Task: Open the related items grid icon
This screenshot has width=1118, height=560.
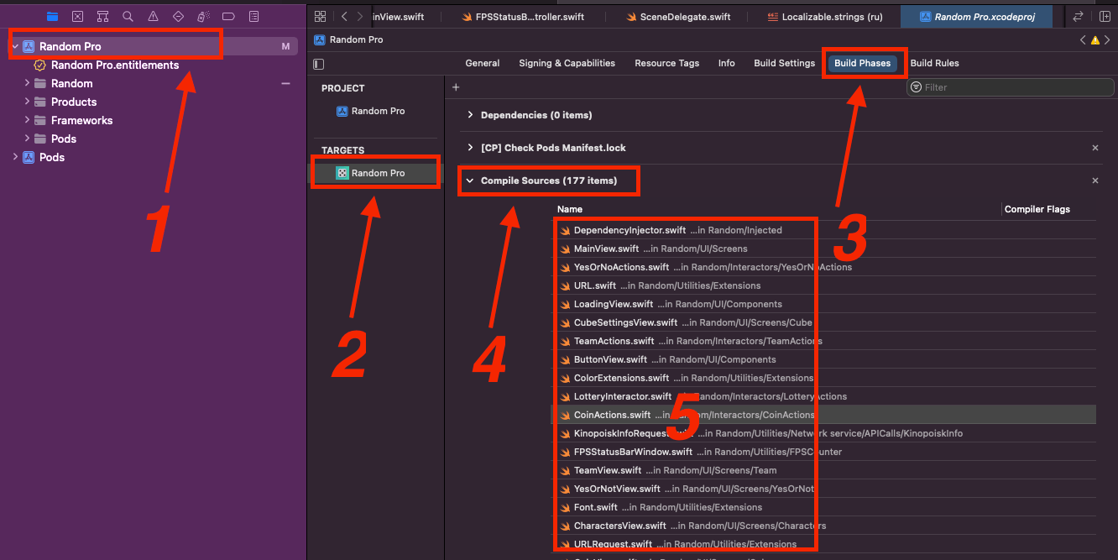Action: tap(320, 16)
